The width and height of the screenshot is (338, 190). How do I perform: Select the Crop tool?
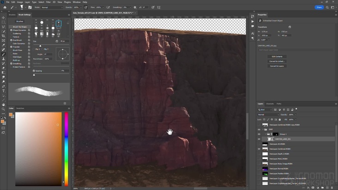[x=3, y=36]
